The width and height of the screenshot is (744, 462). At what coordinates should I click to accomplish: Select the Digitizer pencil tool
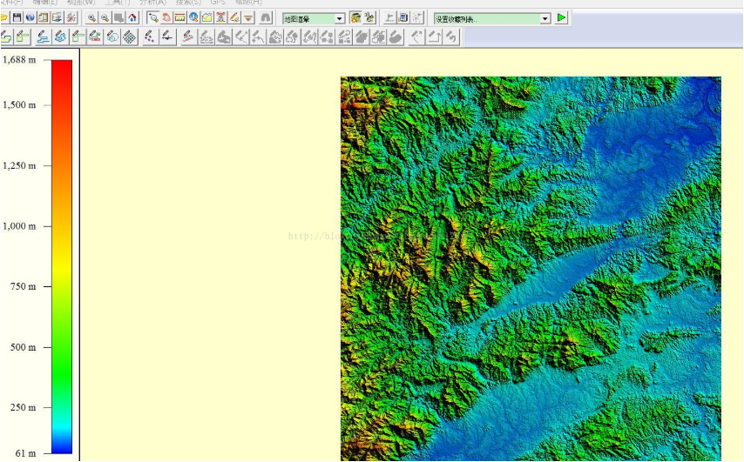[234, 17]
